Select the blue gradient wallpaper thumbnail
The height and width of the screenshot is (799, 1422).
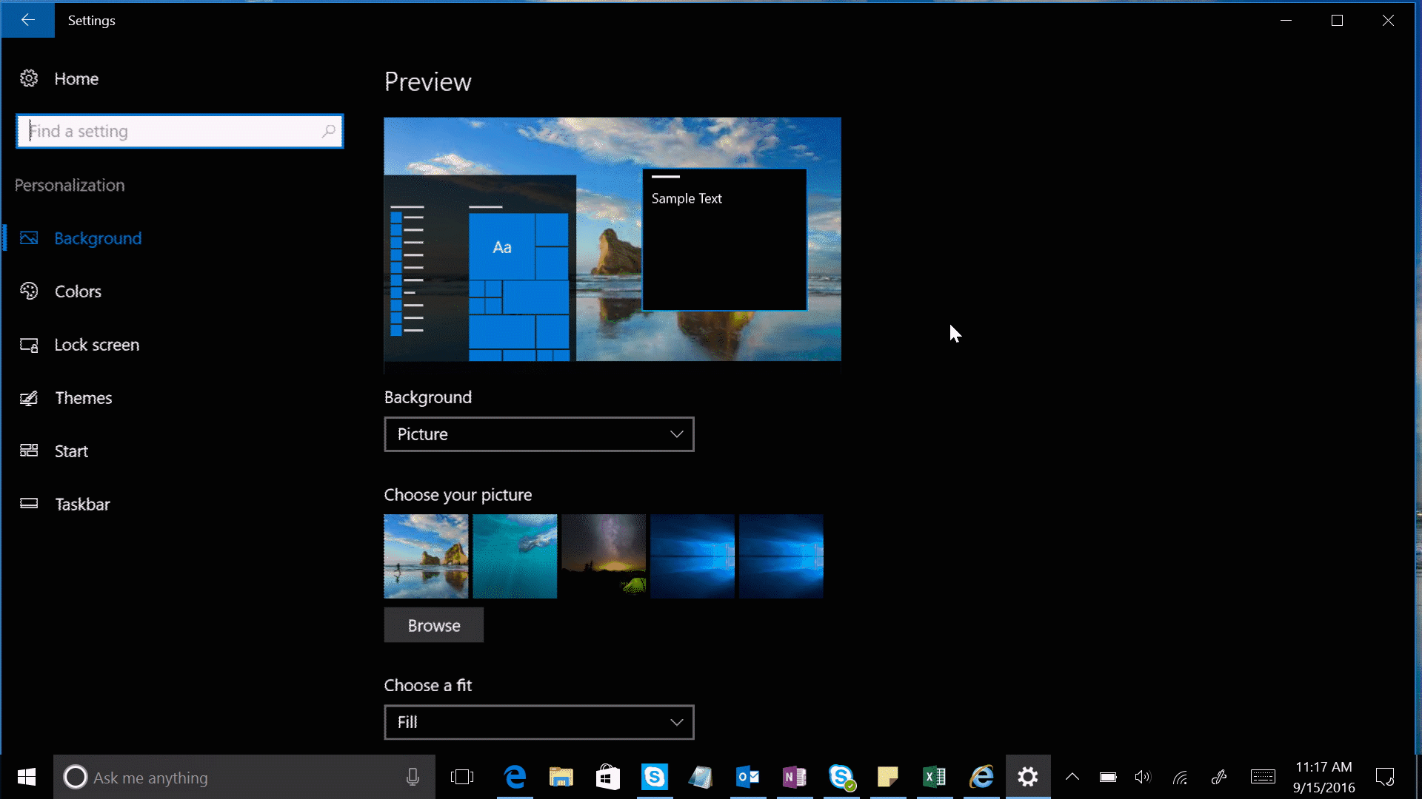[692, 556]
